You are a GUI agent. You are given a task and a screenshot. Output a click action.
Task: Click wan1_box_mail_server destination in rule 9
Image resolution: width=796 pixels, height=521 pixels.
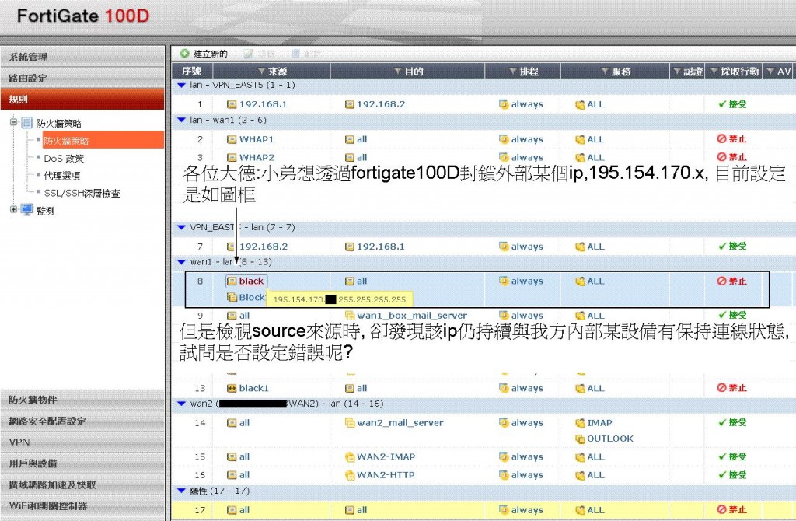click(412, 316)
